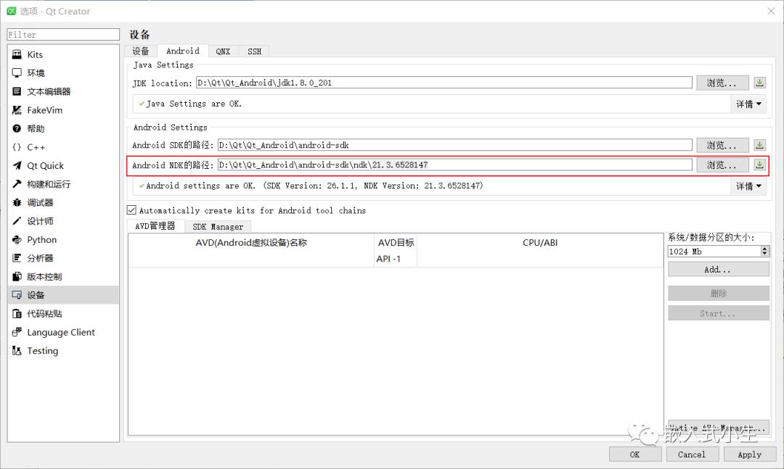Select the FakeVim icon
Screen dimensions: 784x469
pyautogui.click(x=17, y=110)
